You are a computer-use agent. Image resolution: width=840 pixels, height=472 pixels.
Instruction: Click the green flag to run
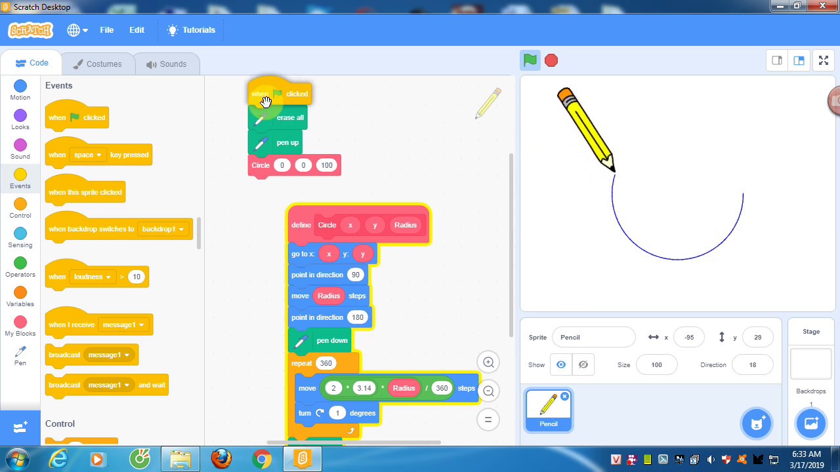point(530,60)
